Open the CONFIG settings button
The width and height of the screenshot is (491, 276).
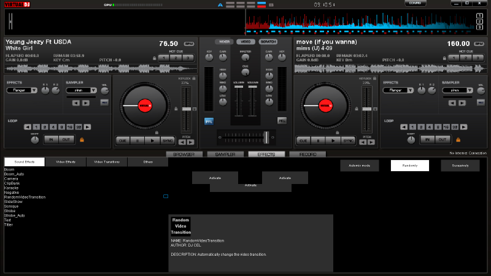pos(414,4)
